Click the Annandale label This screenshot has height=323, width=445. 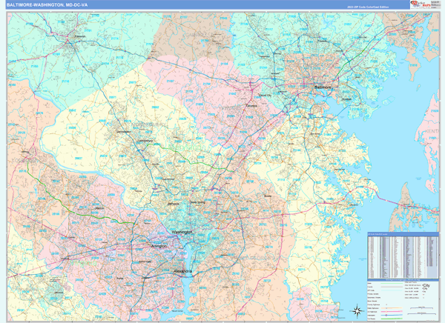coord(145,262)
